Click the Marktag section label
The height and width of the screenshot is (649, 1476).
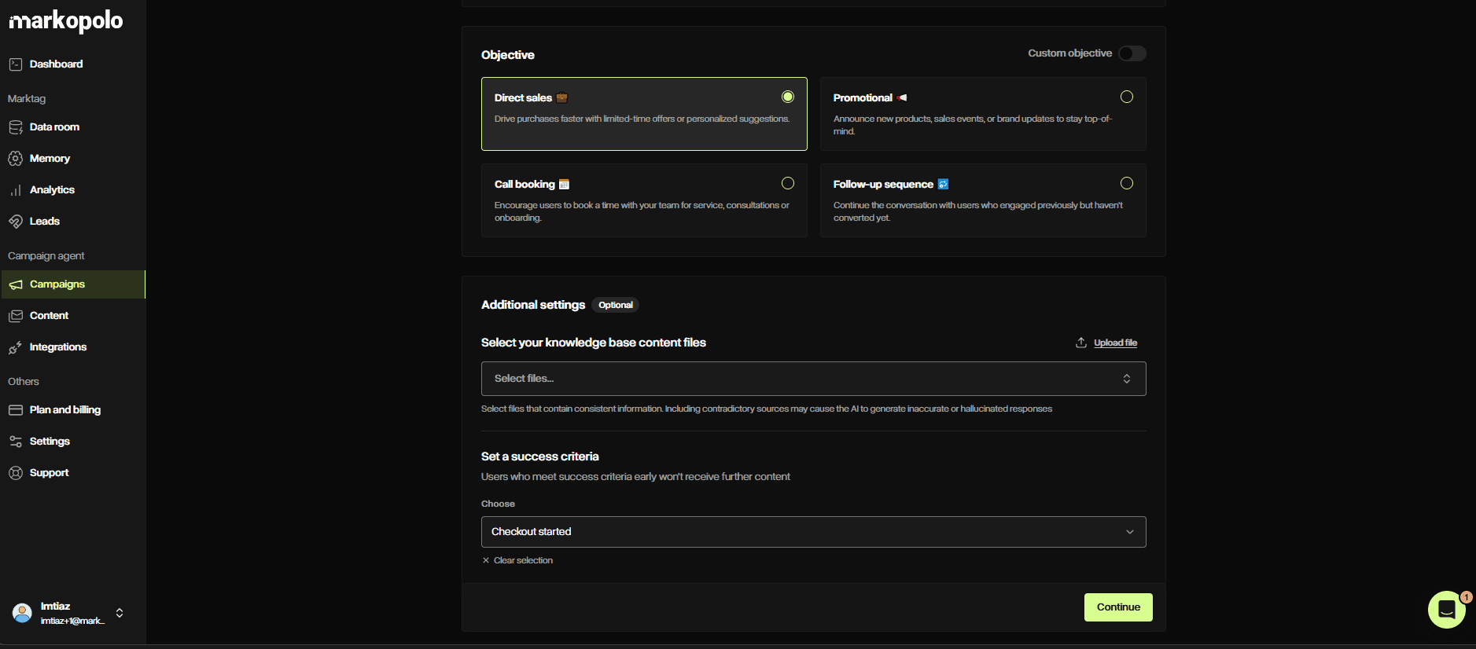(x=27, y=99)
